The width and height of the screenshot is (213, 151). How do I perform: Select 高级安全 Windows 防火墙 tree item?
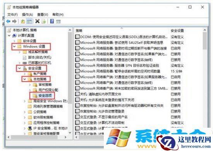(x=50, y=101)
